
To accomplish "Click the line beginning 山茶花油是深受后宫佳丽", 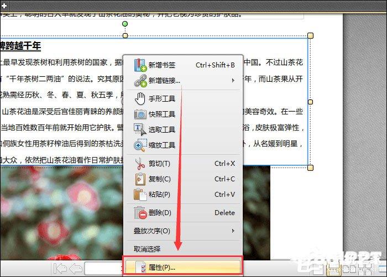I will click(x=62, y=112).
